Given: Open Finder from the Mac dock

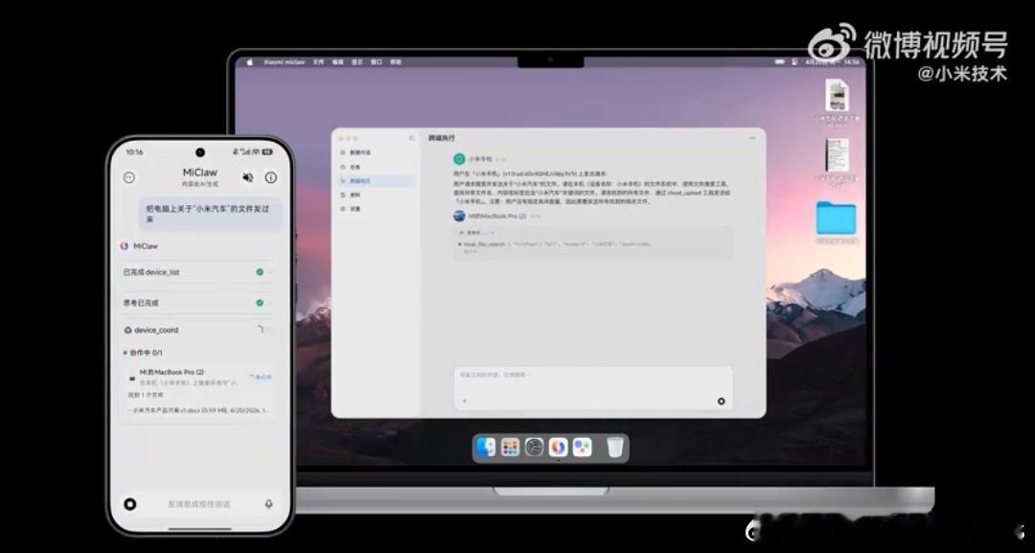Looking at the screenshot, I should [x=487, y=448].
